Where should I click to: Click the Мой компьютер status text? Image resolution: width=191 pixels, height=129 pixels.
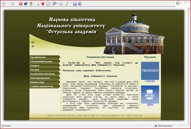pos(165,126)
